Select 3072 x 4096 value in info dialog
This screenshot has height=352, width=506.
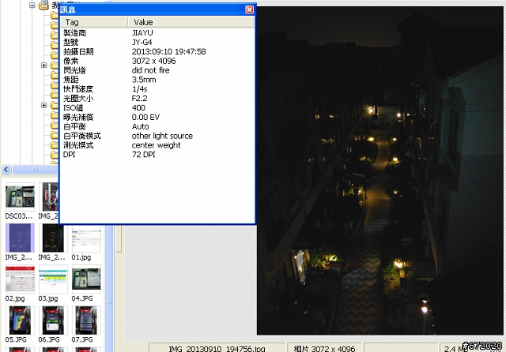click(x=153, y=61)
